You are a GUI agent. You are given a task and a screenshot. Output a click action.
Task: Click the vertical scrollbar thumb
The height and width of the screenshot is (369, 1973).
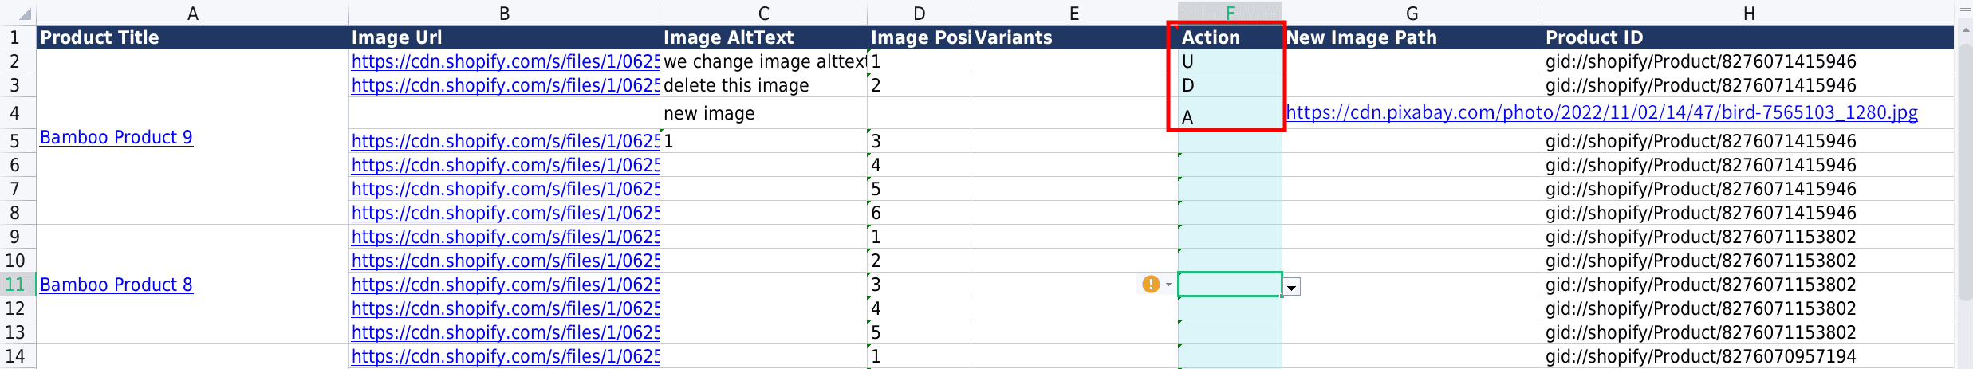pyautogui.click(x=1964, y=159)
